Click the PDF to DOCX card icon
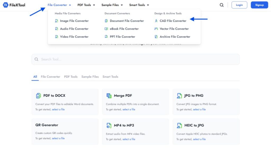Screen dimensions: 271x148 coord(38,96)
